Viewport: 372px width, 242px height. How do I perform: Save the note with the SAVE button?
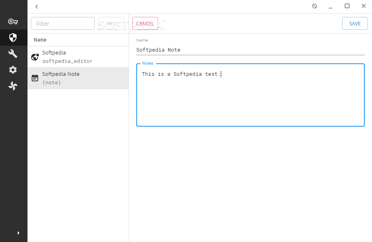click(x=355, y=23)
